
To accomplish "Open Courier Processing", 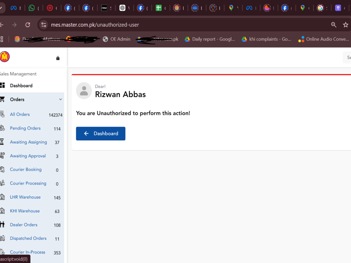I will coord(28,183).
